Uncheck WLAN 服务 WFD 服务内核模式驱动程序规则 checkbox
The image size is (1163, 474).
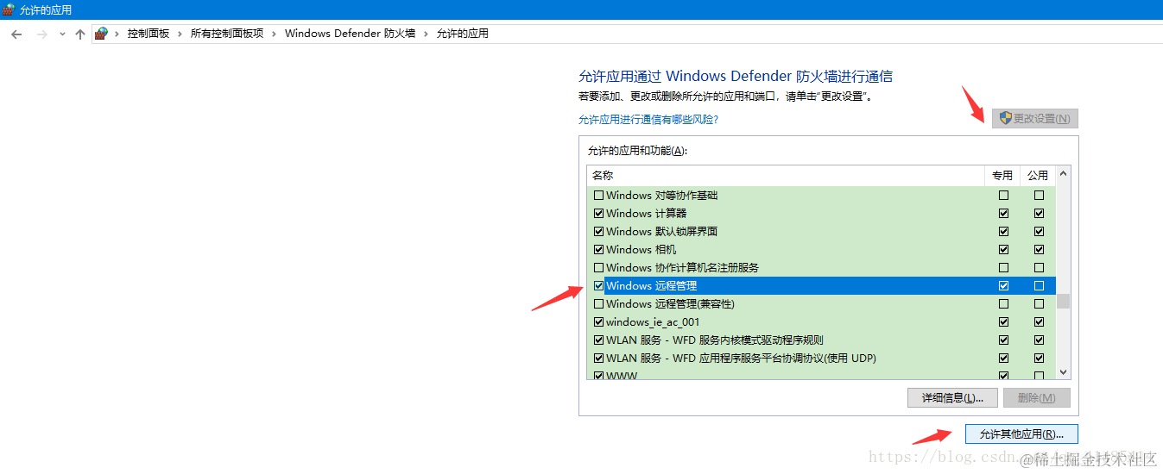pos(598,340)
